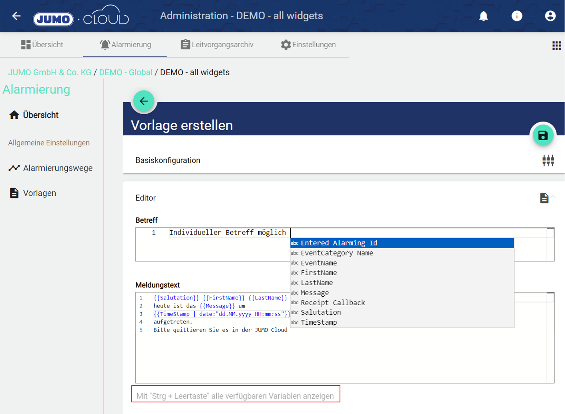565x414 pixels.
Task: Click the top-left header back arrow
Action: pos(16,16)
